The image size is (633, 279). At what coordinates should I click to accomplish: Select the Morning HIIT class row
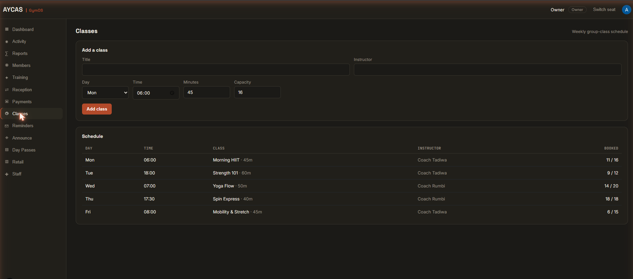(x=352, y=160)
